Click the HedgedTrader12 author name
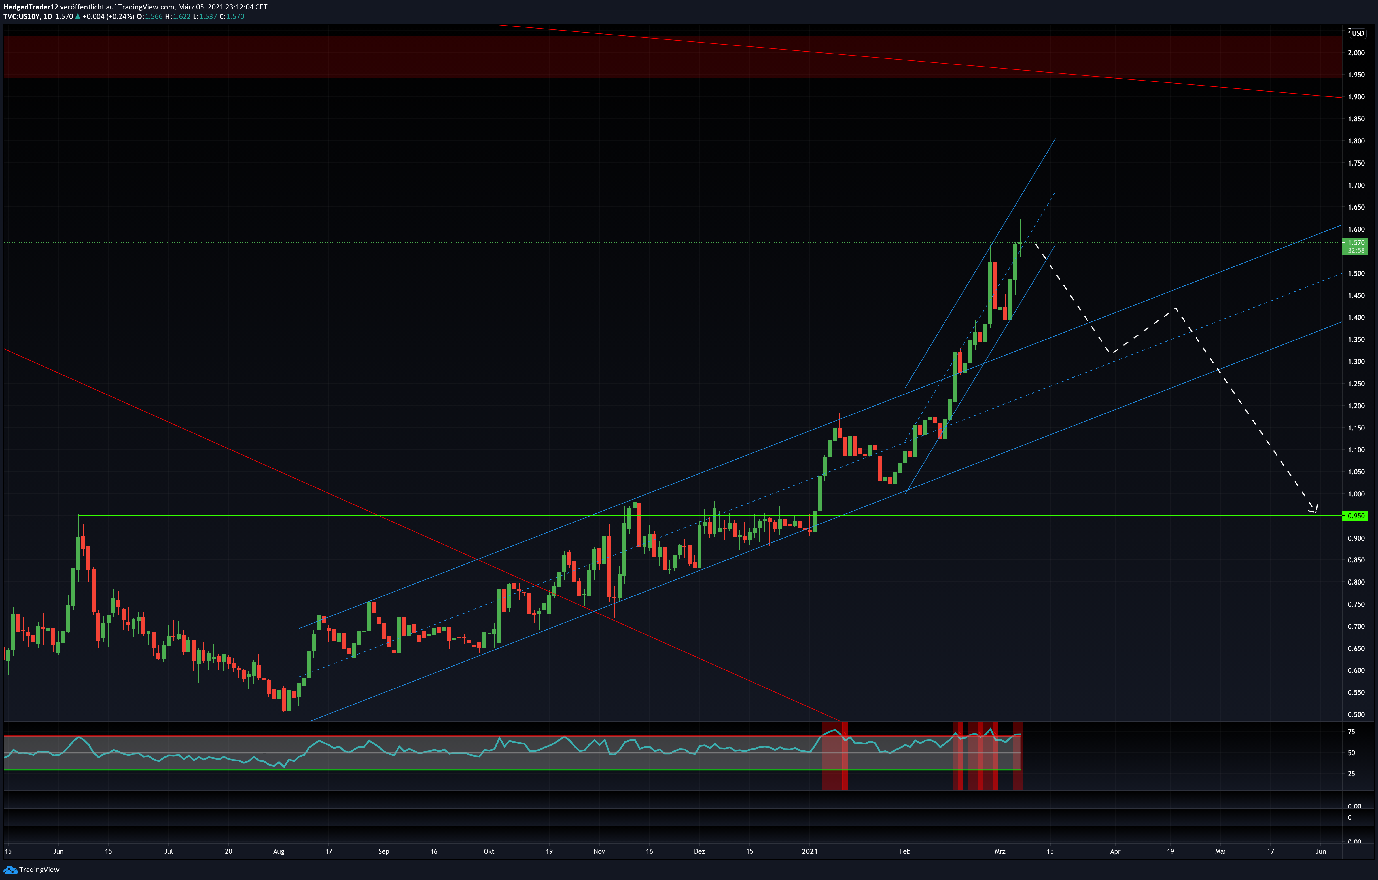Image resolution: width=1378 pixels, height=880 pixels. pyautogui.click(x=31, y=7)
